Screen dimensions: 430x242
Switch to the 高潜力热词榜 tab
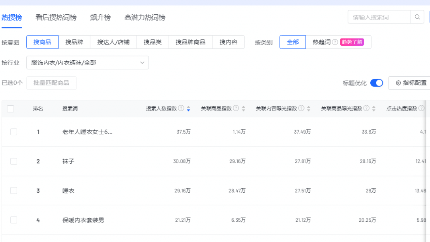(x=145, y=17)
